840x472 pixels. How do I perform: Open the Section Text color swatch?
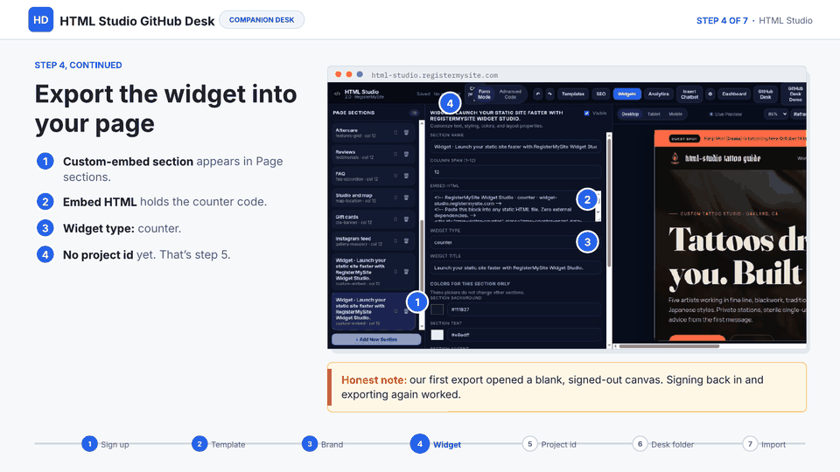[437, 335]
